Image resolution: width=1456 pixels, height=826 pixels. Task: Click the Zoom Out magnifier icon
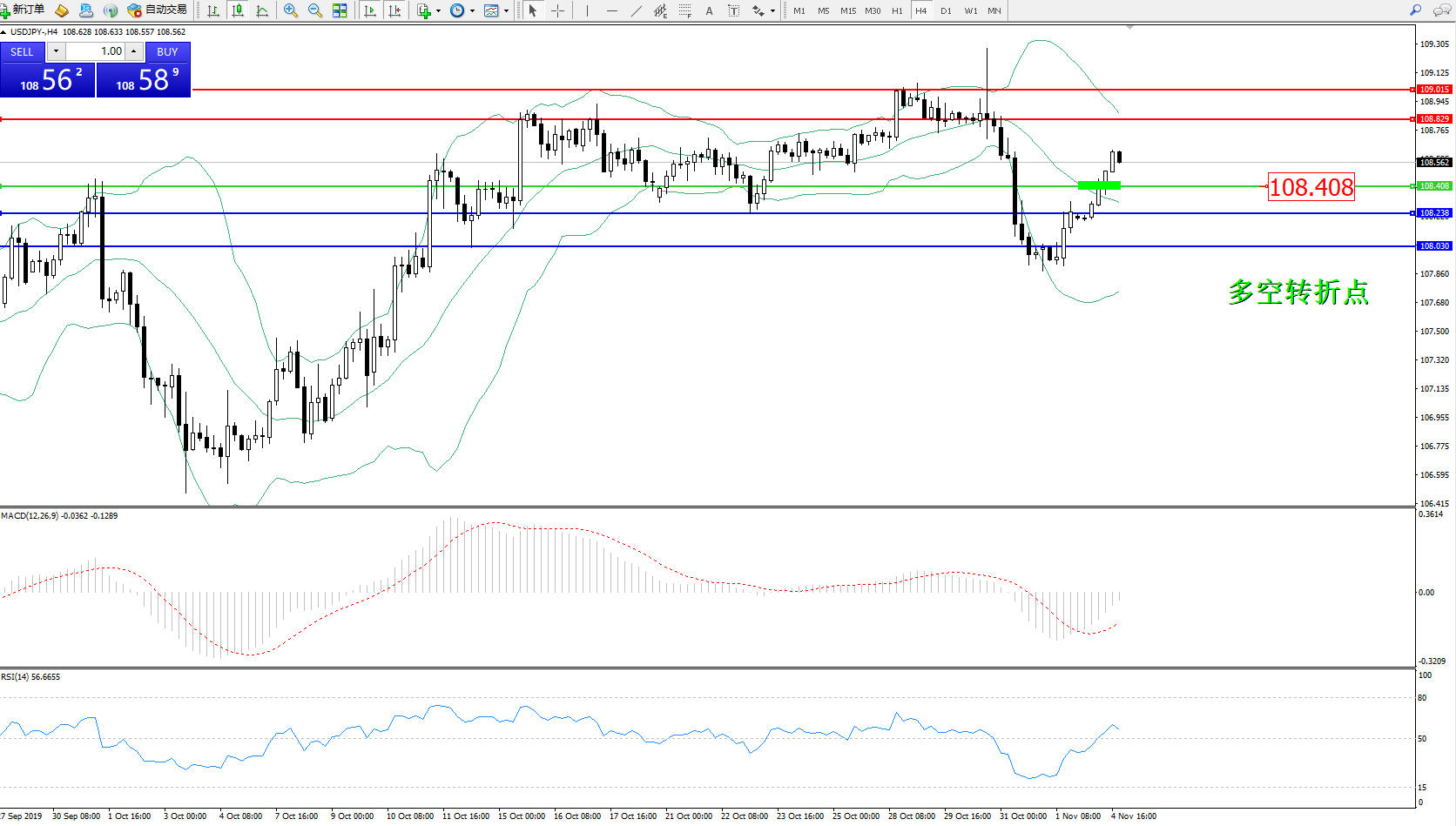(x=315, y=10)
